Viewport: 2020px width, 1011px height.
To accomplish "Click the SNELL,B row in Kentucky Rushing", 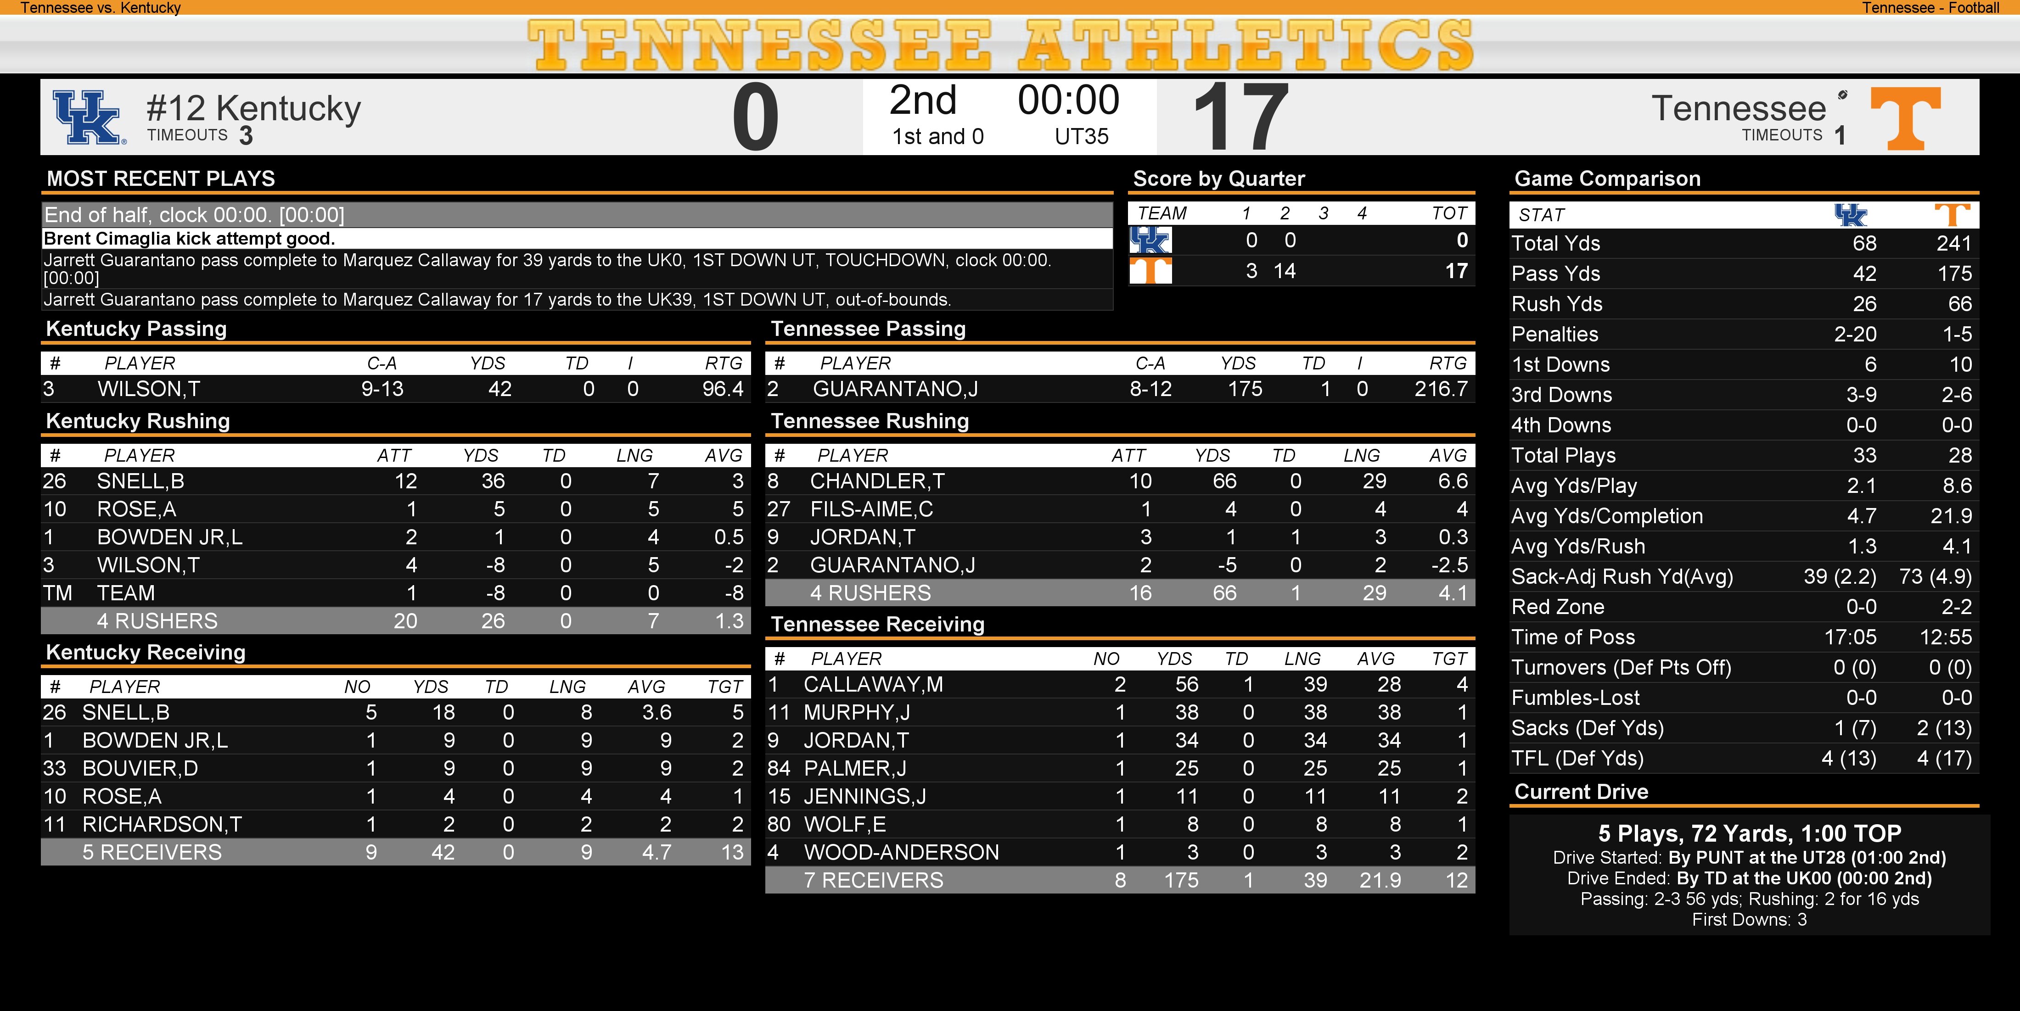I will coord(395,481).
